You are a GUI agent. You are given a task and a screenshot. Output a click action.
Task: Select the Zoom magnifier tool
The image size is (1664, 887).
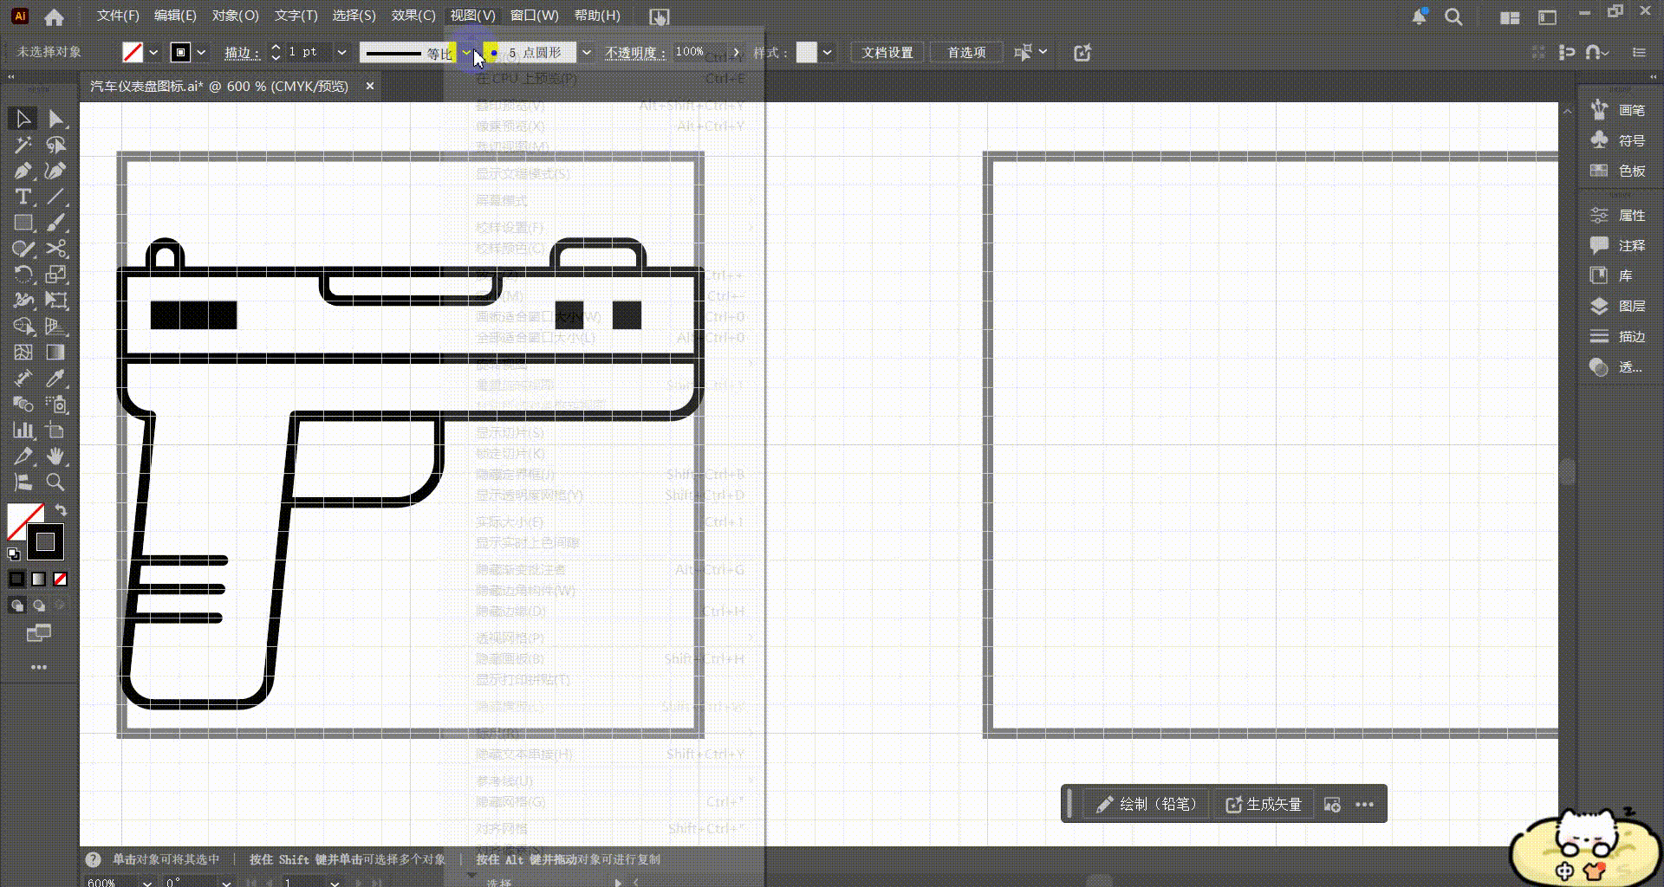tap(55, 482)
